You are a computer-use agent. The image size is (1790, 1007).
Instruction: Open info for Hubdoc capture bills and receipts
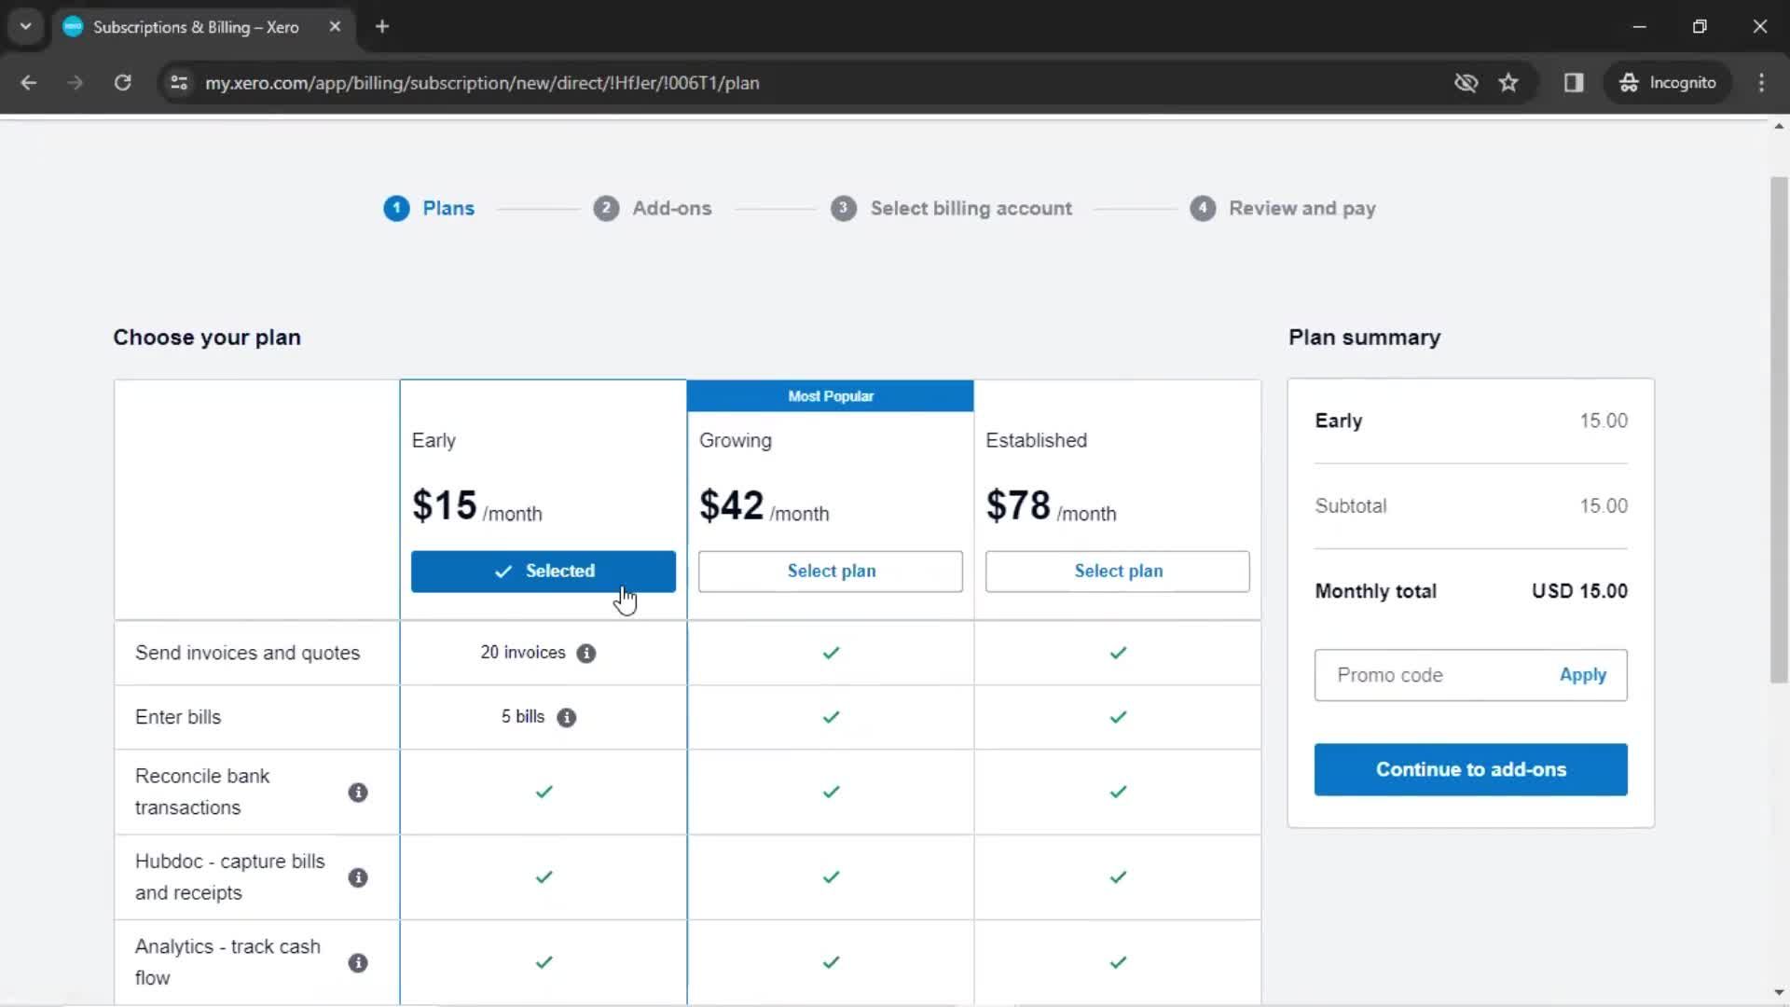point(358,877)
